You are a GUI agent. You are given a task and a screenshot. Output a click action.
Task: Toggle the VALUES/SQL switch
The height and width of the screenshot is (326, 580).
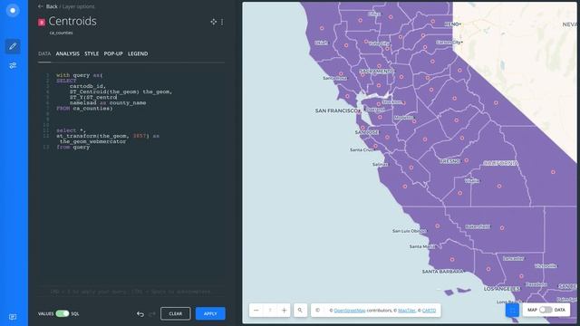pos(63,313)
